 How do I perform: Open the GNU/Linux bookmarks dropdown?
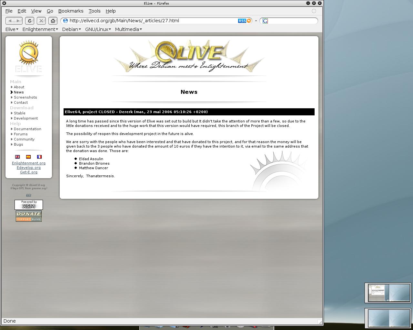(98, 29)
